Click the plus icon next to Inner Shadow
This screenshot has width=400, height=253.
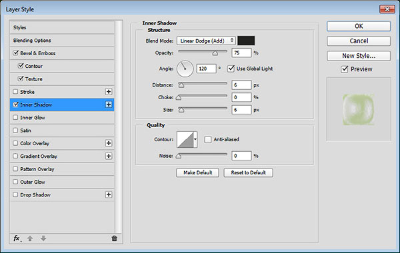(109, 105)
